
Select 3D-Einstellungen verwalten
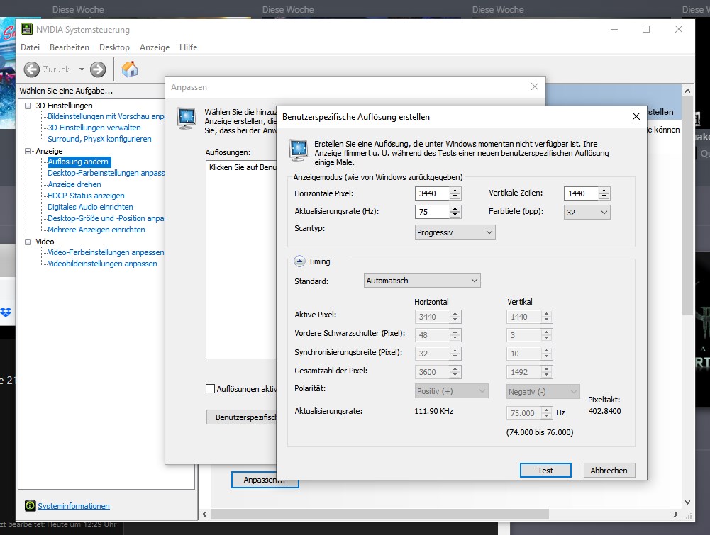click(94, 128)
